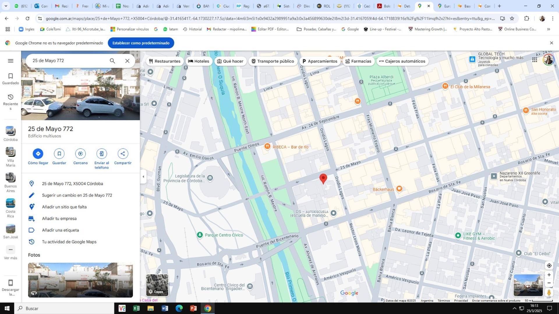Clear the search with the X icon
Screen dimensions: 559x314
point(127,61)
